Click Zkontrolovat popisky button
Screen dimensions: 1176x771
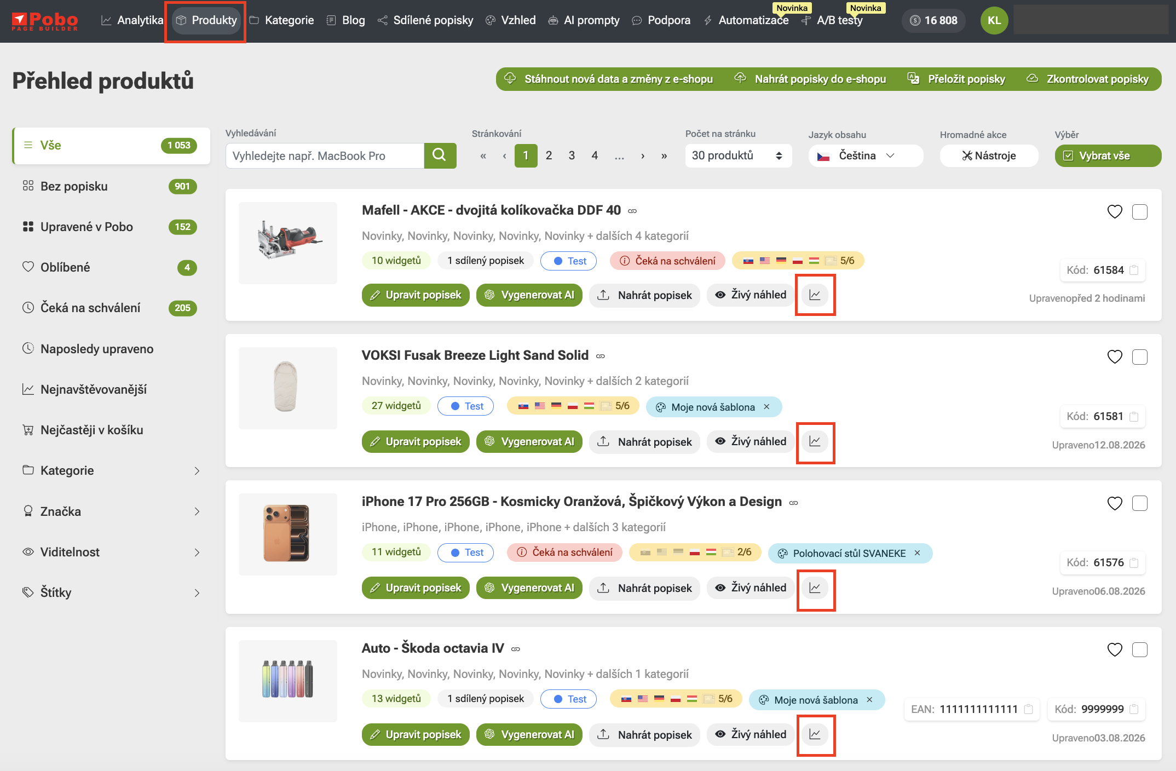coord(1087,79)
